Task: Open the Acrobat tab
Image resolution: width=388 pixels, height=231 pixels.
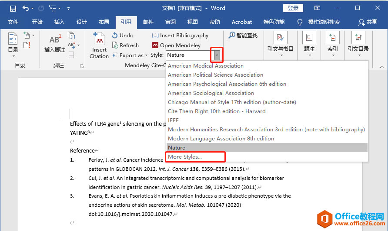Action: point(242,22)
